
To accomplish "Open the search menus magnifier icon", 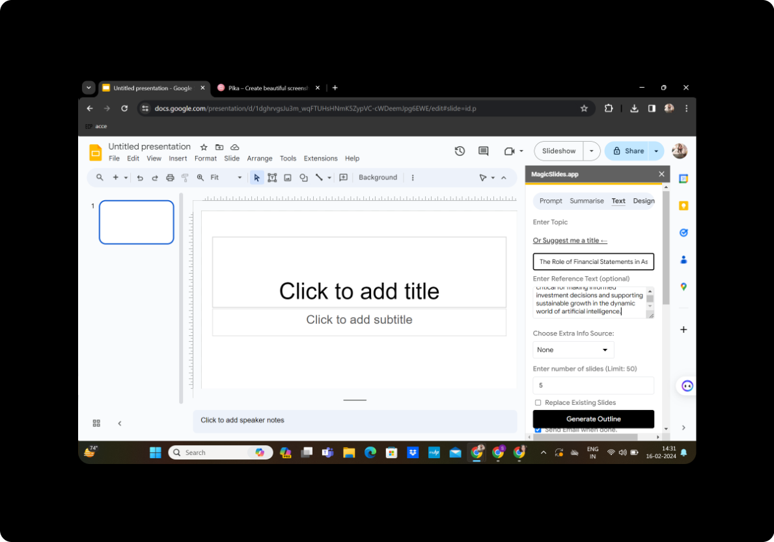I will pos(100,177).
